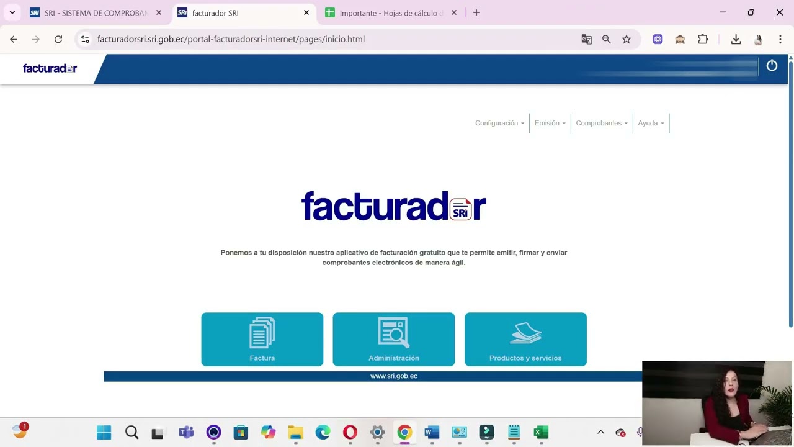Click the zoom magnifier icon in address bar
This screenshot has height=447, width=794.
point(606,39)
